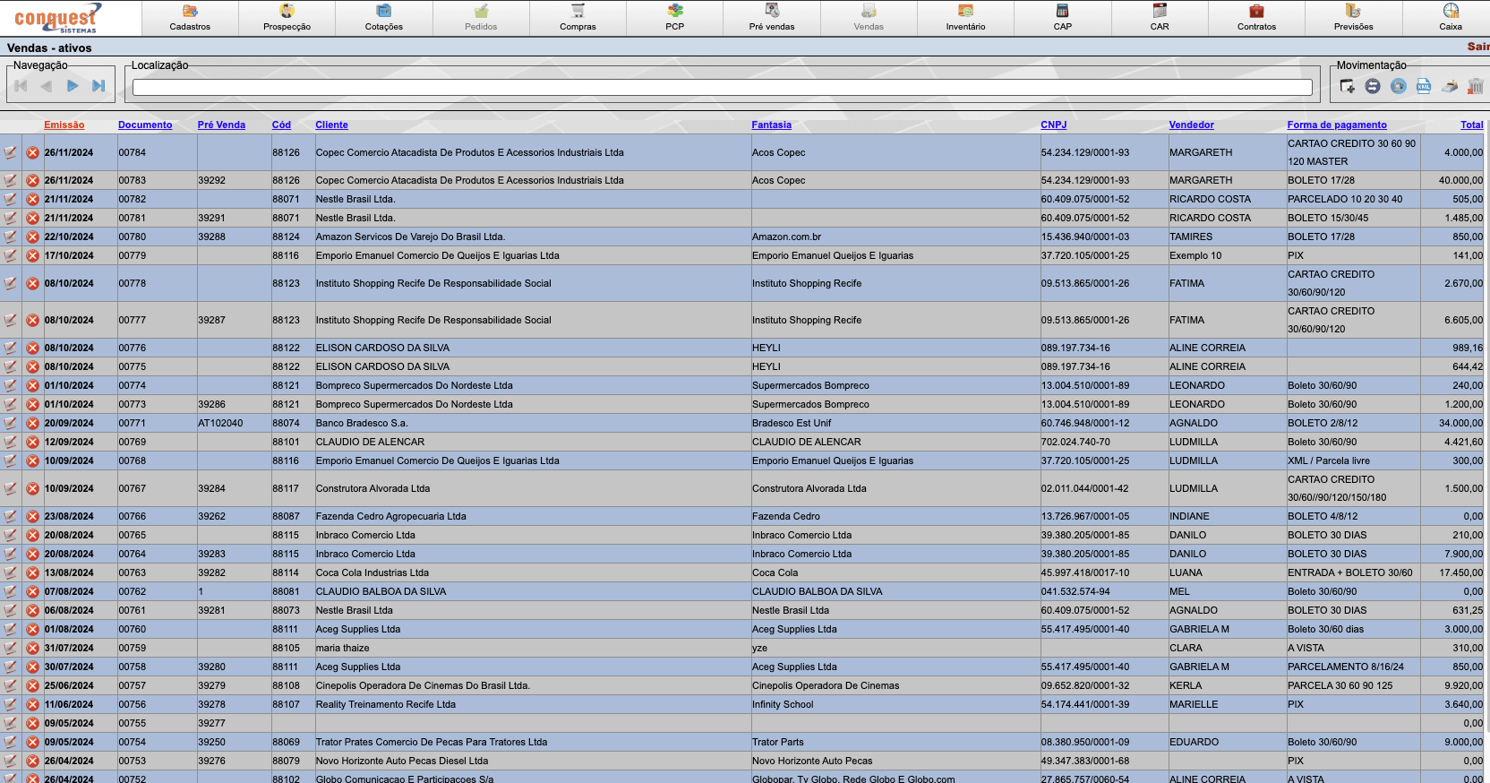1490x783 pixels.
Task: Sort the table by Emissão column
Action: [x=64, y=125]
